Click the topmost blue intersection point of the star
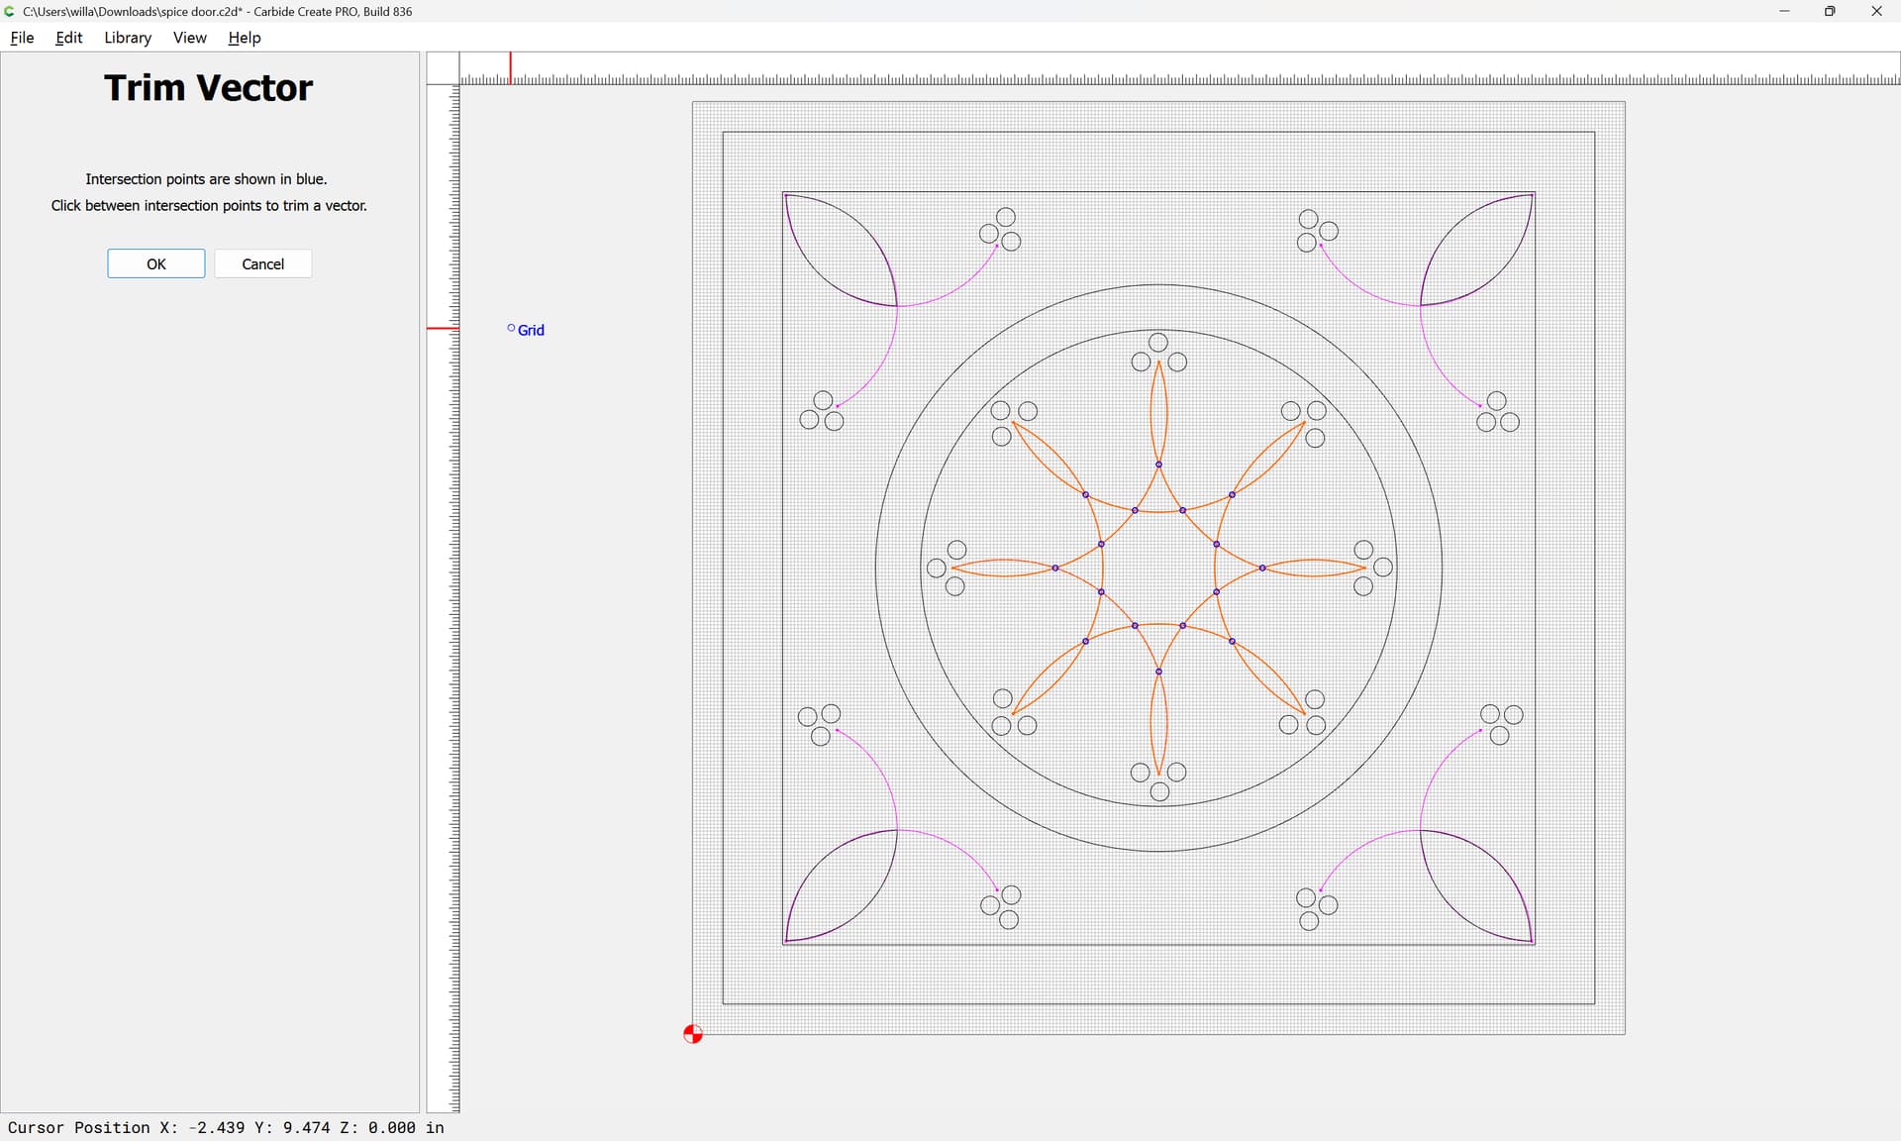The image size is (1901, 1141). (1158, 465)
